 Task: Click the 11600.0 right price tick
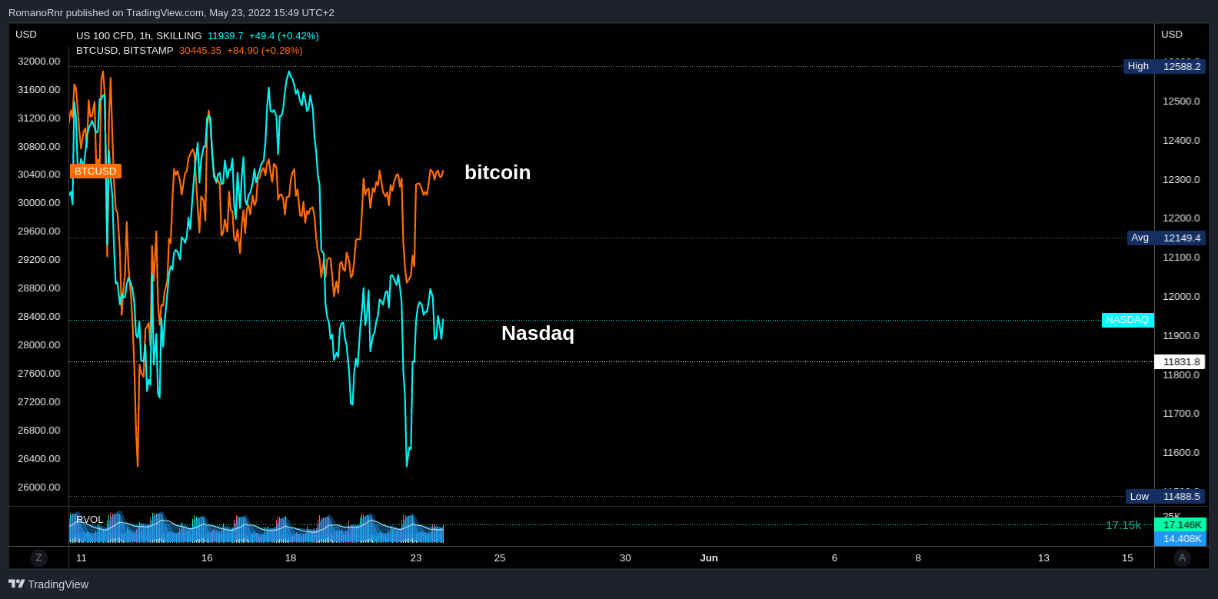point(1181,453)
